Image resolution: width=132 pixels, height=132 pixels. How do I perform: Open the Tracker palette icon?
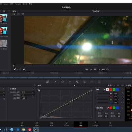(x=70, y=82)
